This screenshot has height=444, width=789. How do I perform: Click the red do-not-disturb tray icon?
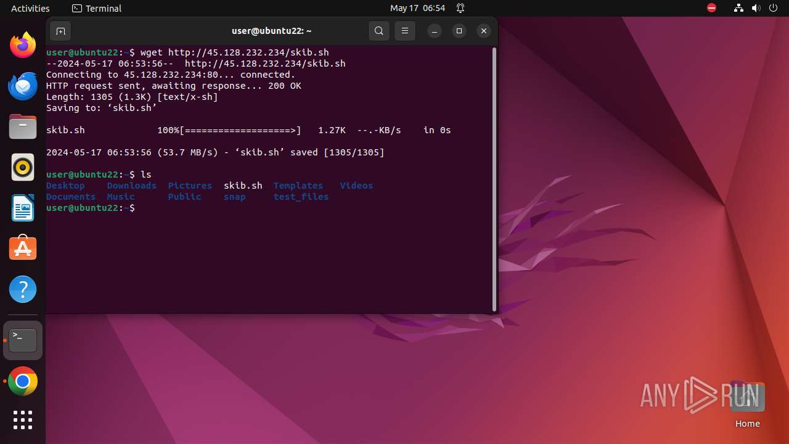coord(711,8)
